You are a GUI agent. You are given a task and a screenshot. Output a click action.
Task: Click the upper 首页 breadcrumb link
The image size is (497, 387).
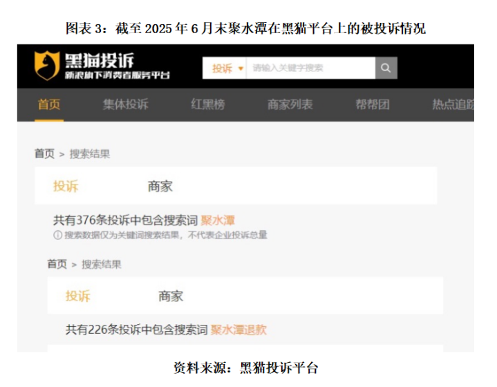tap(44, 153)
